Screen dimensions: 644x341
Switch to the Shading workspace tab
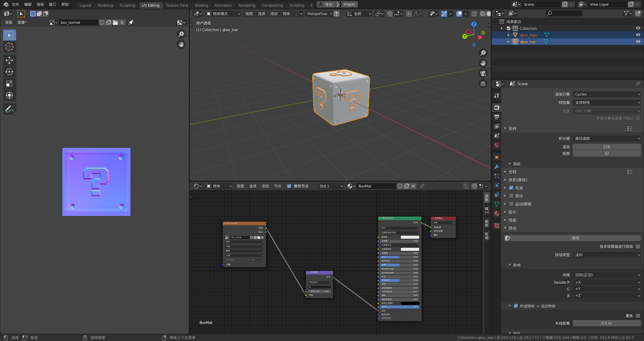click(x=201, y=5)
